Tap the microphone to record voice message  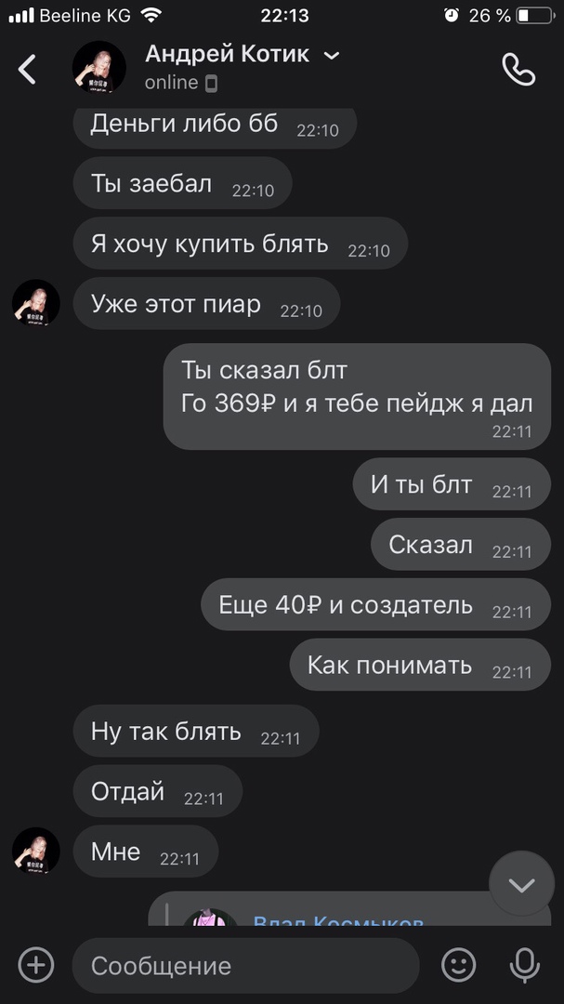coord(524,965)
